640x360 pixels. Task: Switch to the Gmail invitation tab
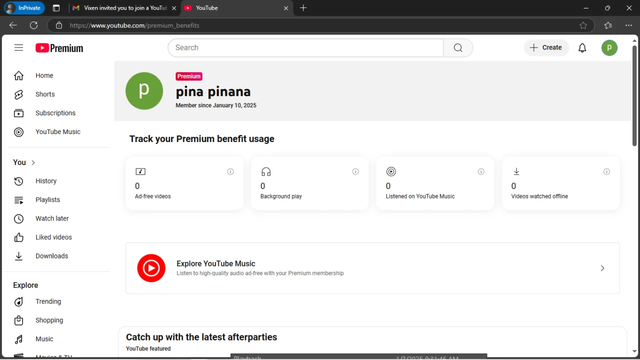(x=123, y=8)
